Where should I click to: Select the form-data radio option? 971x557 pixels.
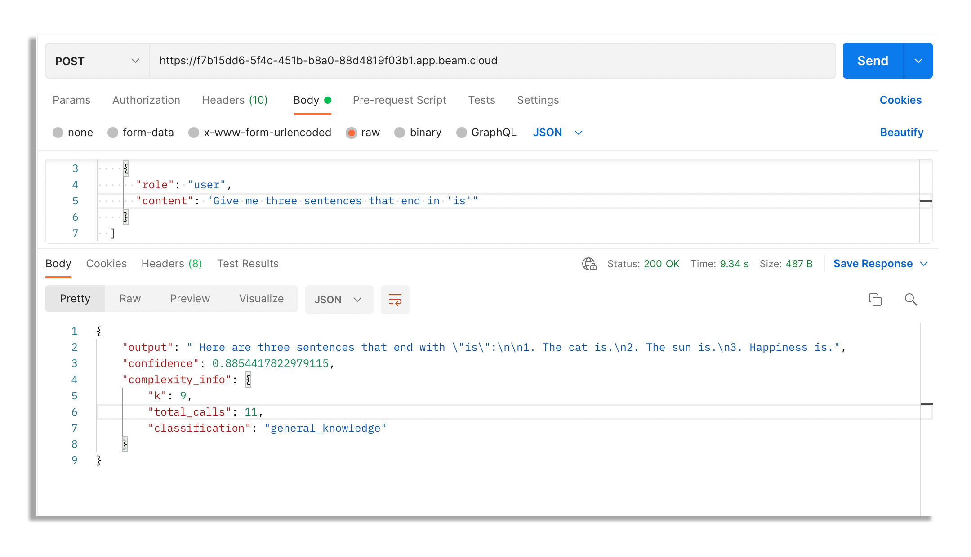point(113,133)
